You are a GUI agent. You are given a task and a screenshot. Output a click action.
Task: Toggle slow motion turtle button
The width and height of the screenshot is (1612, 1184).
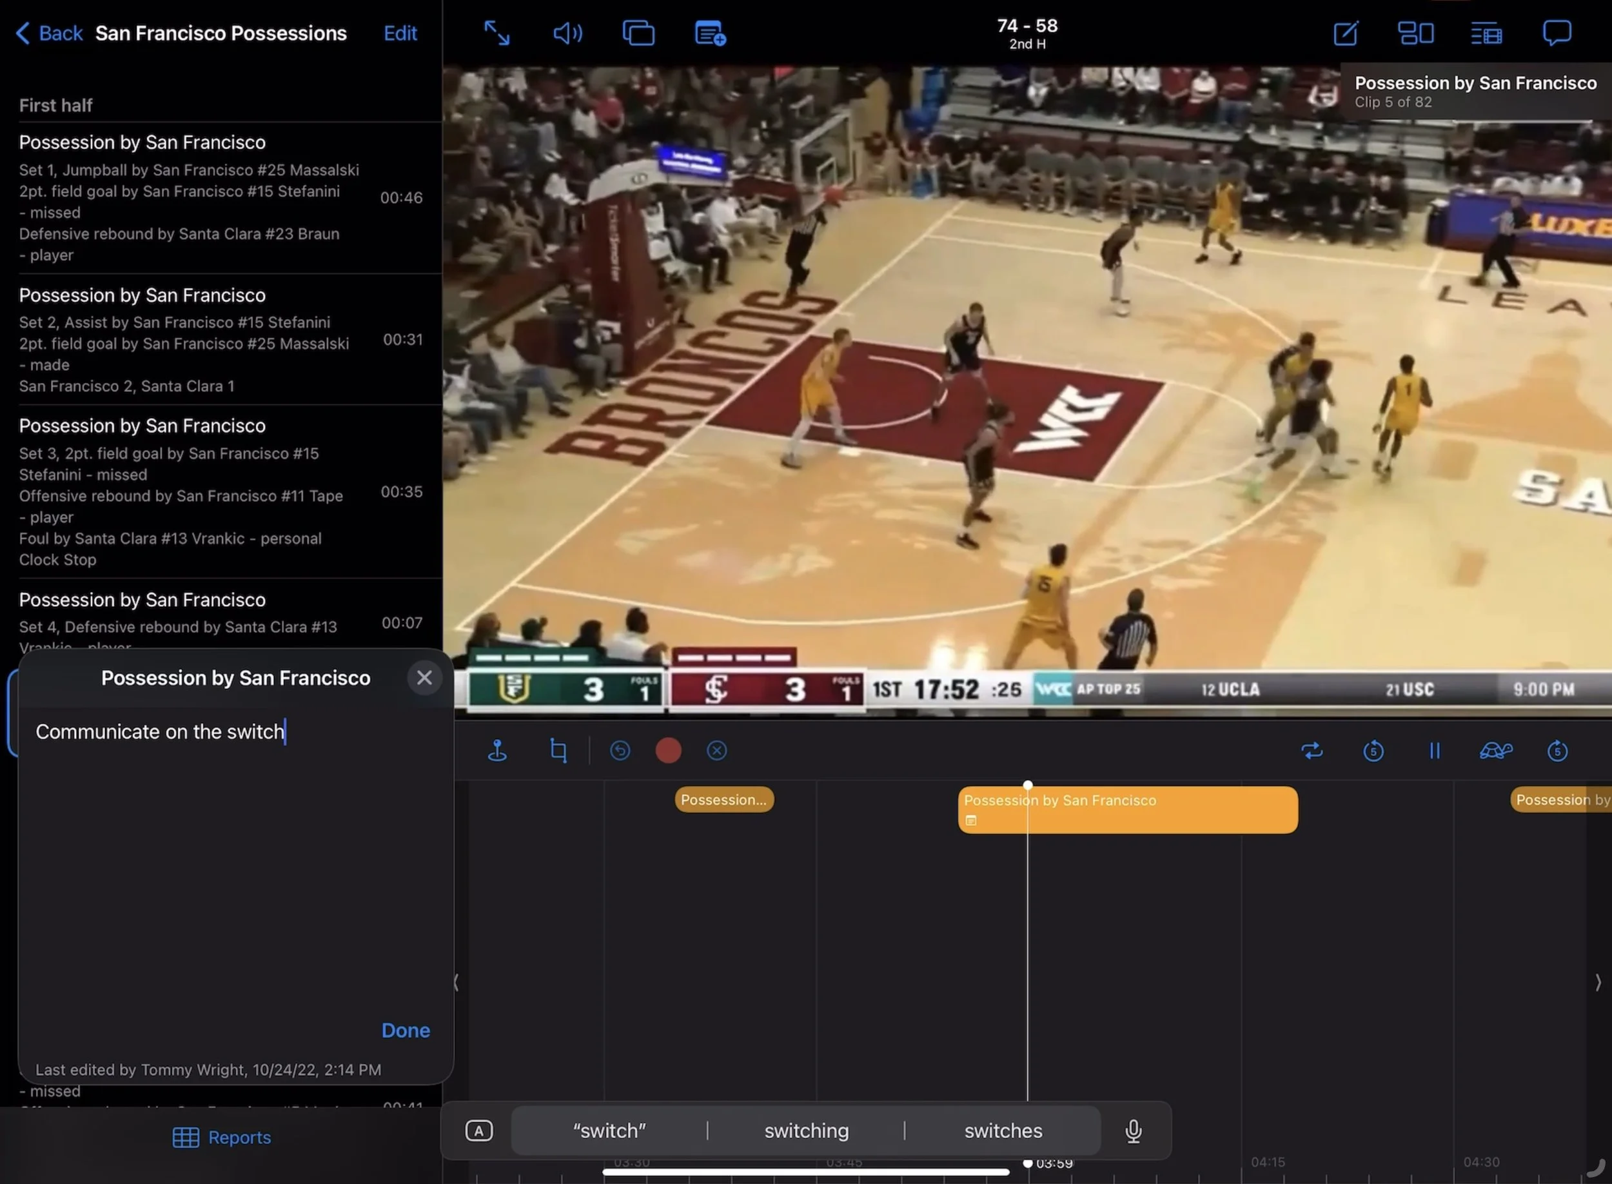click(x=1496, y=751)
